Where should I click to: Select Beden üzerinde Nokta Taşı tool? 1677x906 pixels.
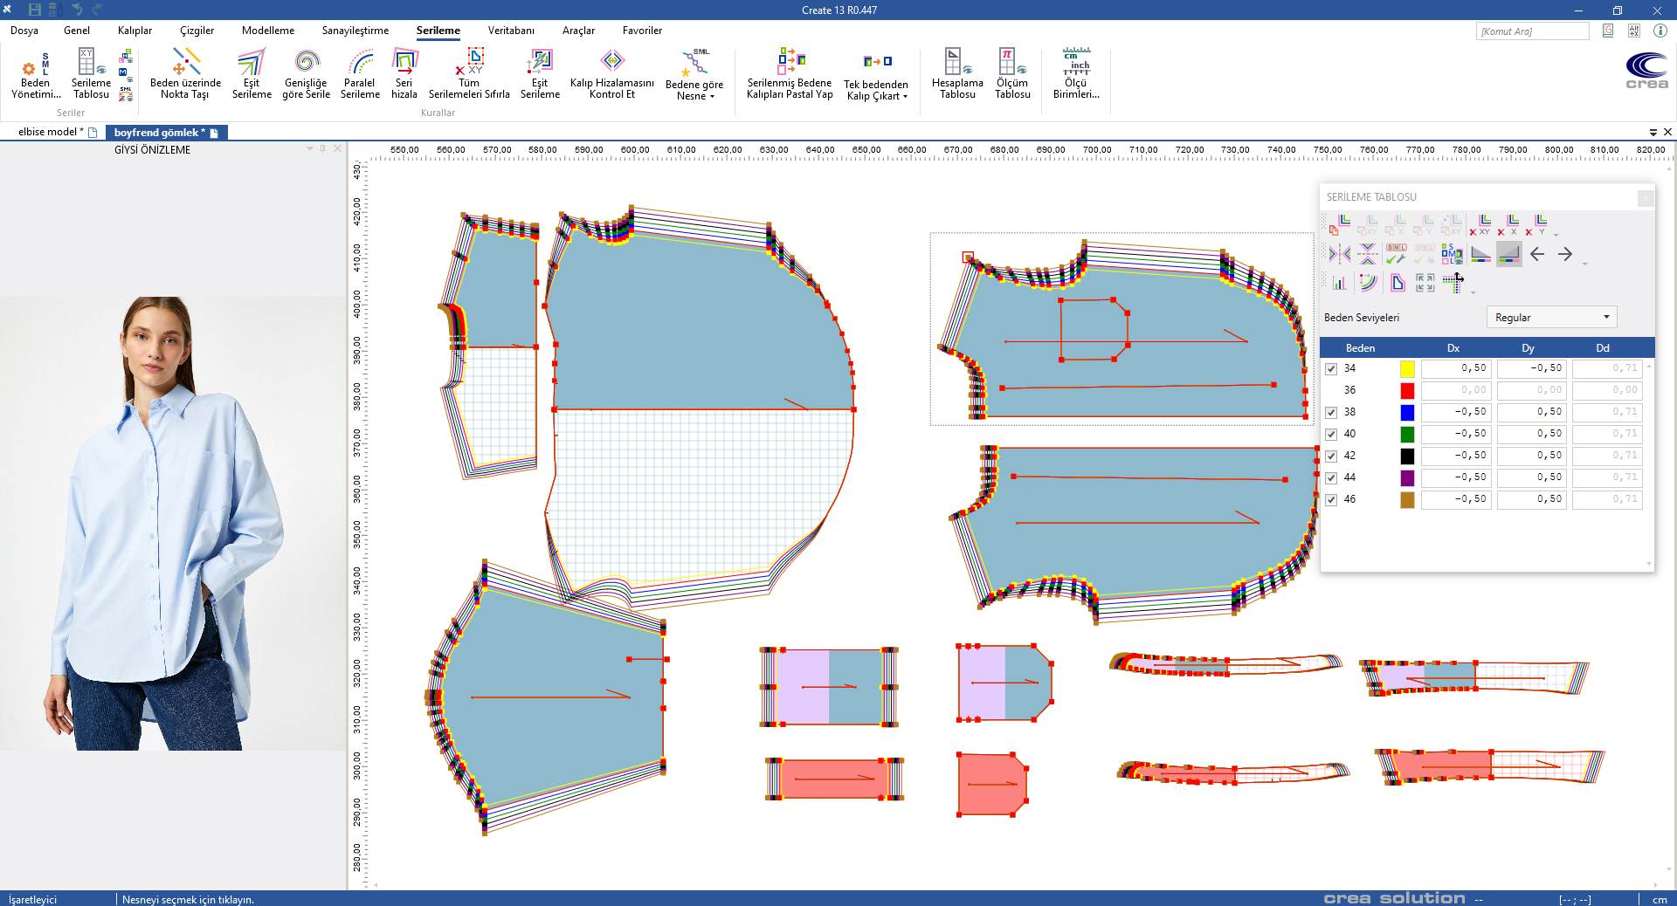185,74
